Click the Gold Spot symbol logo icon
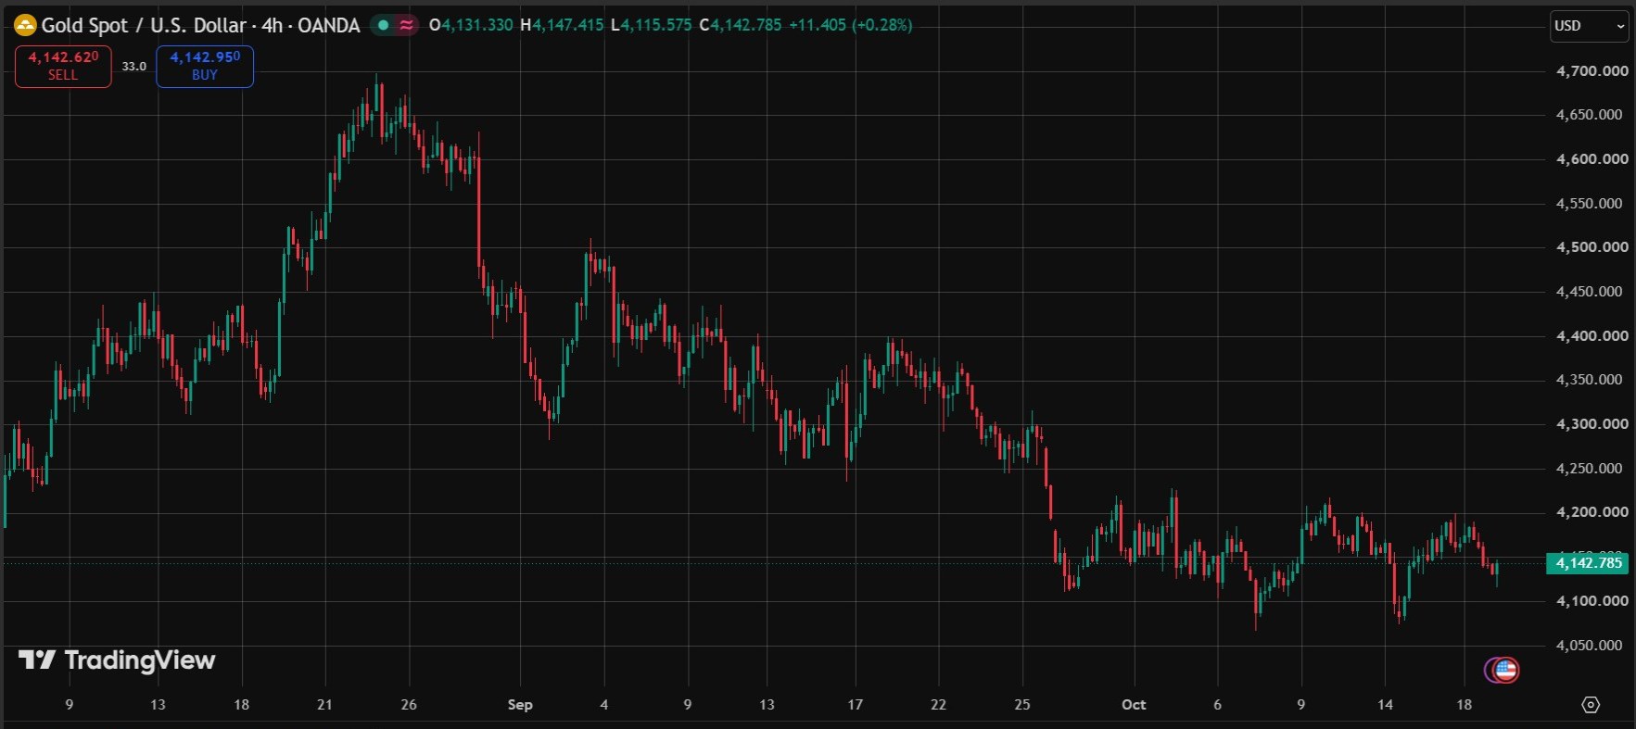The width and height of the screenshot is (1636, 729). click(25, 25)
